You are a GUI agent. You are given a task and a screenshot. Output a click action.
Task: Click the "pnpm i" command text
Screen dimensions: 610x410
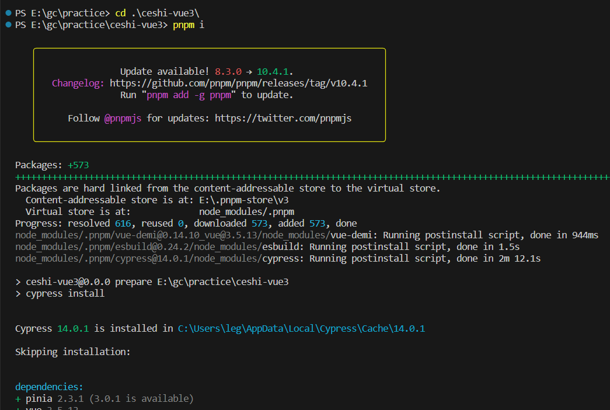(x=189, y=25)
